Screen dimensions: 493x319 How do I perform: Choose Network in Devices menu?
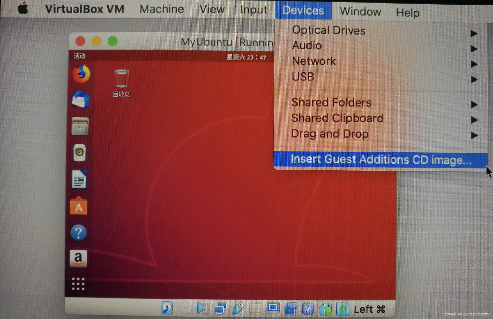click(x=381, y=62)
